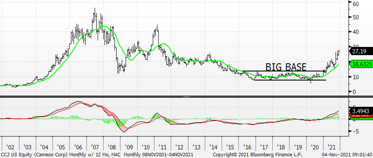
Task: Click the 0 price axis label
Action: click(x=355, y=92)
